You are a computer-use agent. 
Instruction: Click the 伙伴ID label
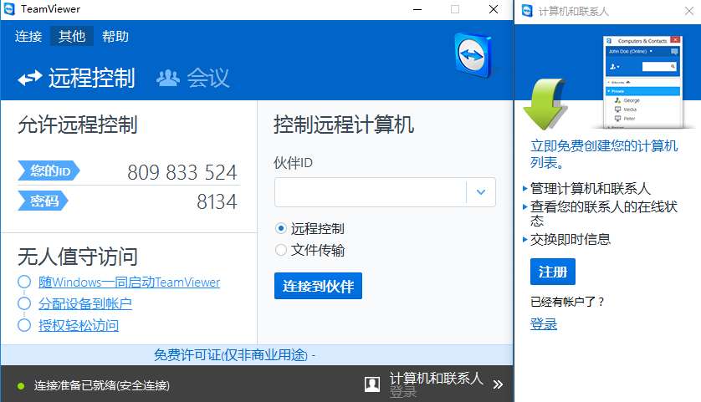pos(294,163)
